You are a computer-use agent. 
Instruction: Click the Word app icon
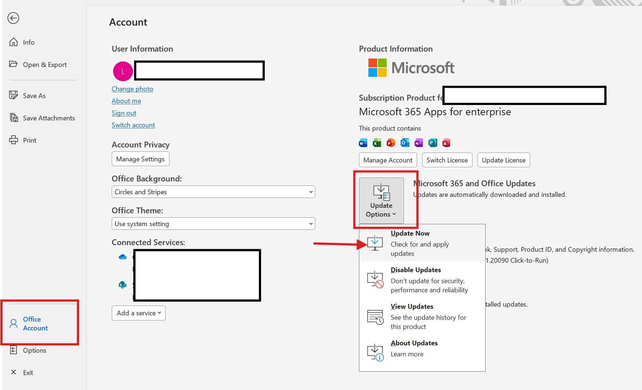click(x=363, y=143)
